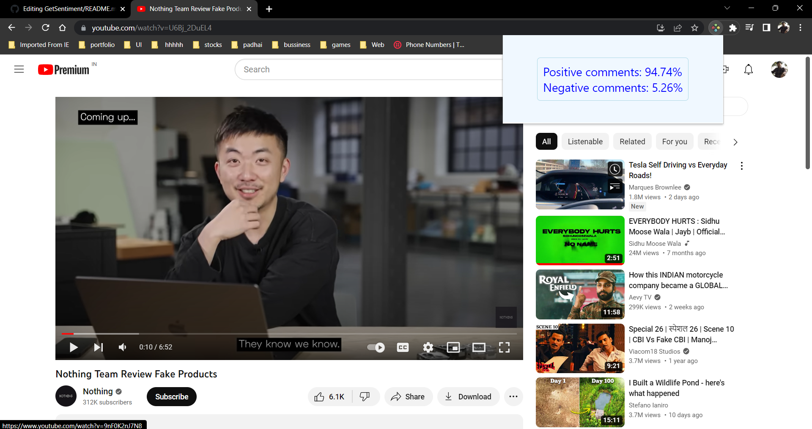Subscribe to the Nothing channel
The width and height of the screenshot is (812, 429).
pos(172,397)
